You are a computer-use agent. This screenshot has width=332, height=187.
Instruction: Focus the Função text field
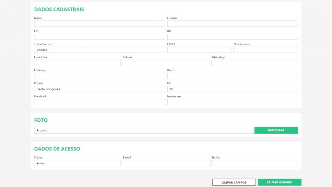pyautogui.click(x=232, y=24)
